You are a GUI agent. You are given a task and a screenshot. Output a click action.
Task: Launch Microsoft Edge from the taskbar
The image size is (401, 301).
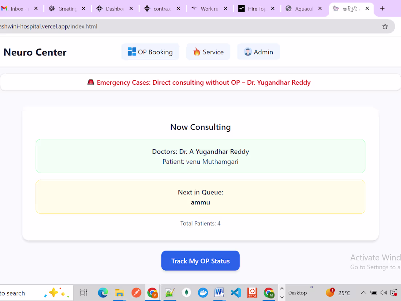pos(103,293)
